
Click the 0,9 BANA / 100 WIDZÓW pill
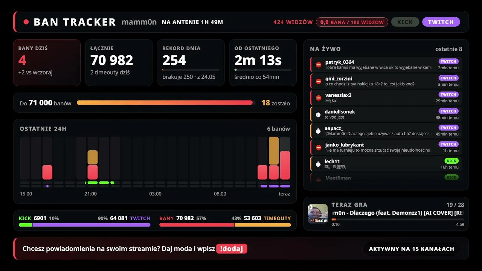click(352, 22)
